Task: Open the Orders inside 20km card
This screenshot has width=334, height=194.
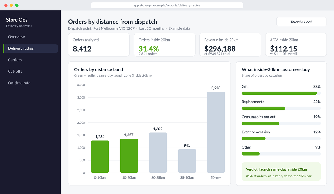Action: [165, 45]
